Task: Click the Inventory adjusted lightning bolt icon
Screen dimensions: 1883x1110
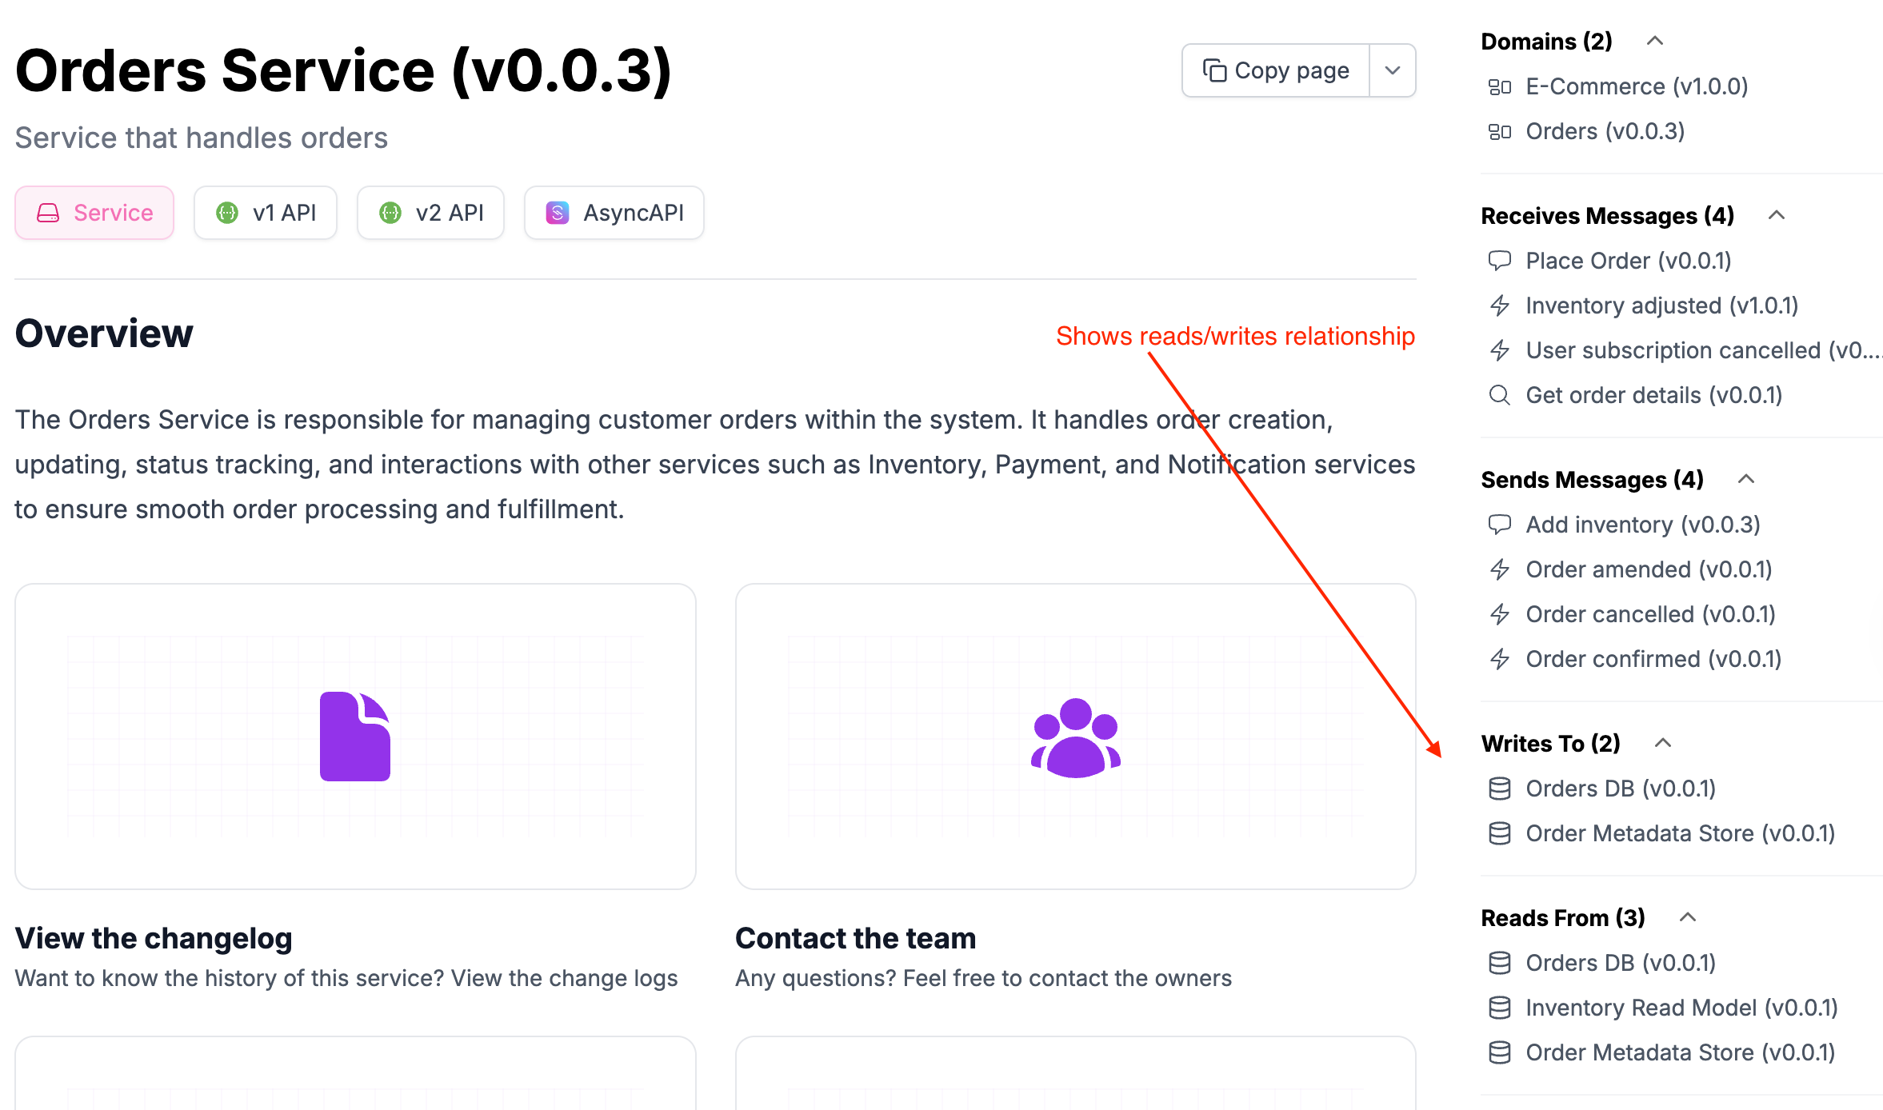Action: click(x=1499, y=305)
